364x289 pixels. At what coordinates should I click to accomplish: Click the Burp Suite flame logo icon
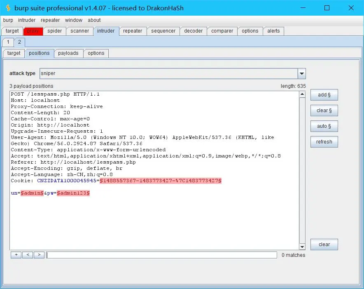(8, 8)
